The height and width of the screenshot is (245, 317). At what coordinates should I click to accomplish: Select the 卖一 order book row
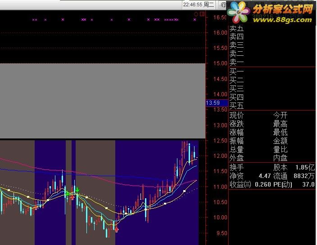coord(272,62)
